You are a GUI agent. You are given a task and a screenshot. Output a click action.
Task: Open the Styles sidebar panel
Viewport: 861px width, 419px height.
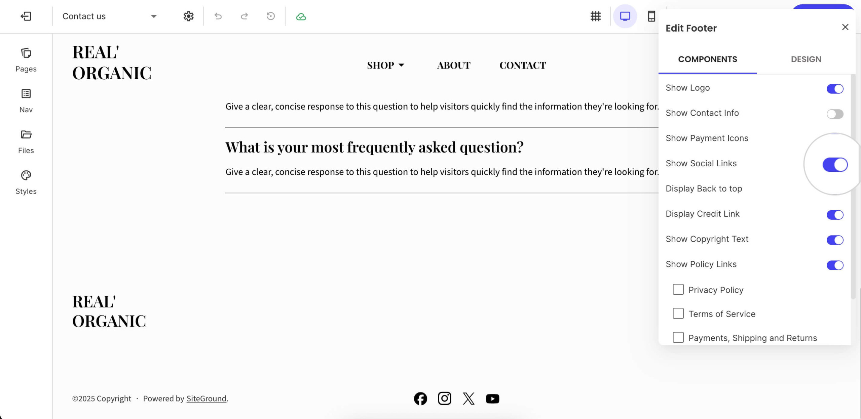pos(26,182)
